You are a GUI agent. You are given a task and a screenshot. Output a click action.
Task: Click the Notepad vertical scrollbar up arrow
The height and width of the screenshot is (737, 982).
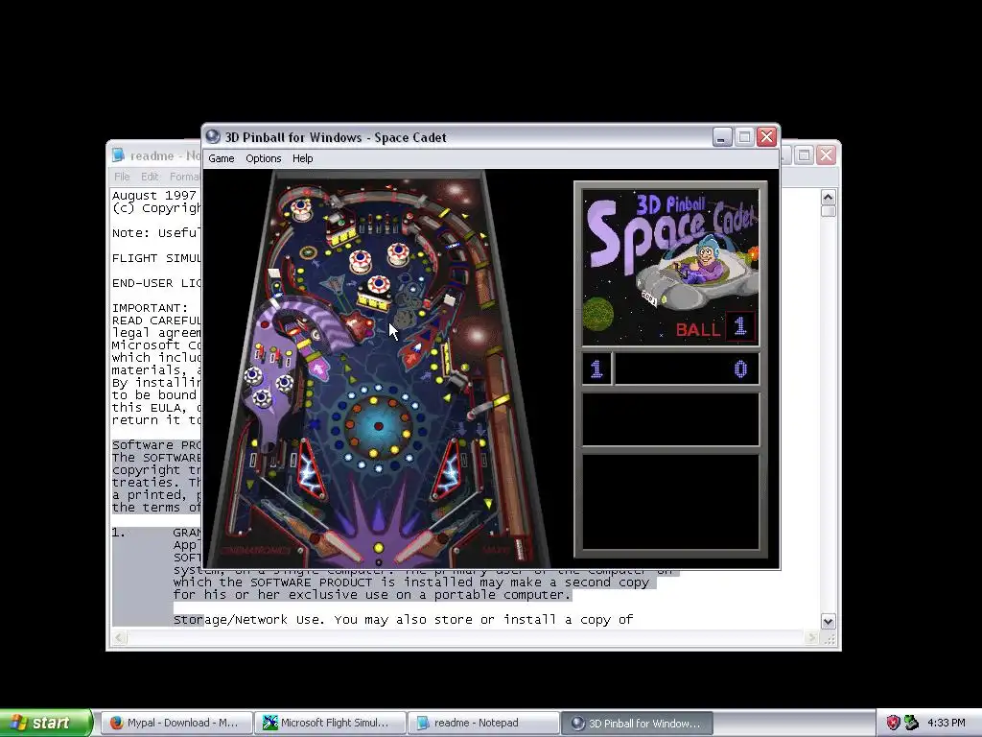828,197
